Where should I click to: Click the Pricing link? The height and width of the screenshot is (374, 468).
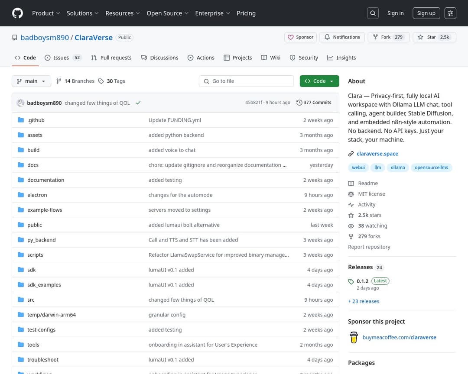(246, 13)
